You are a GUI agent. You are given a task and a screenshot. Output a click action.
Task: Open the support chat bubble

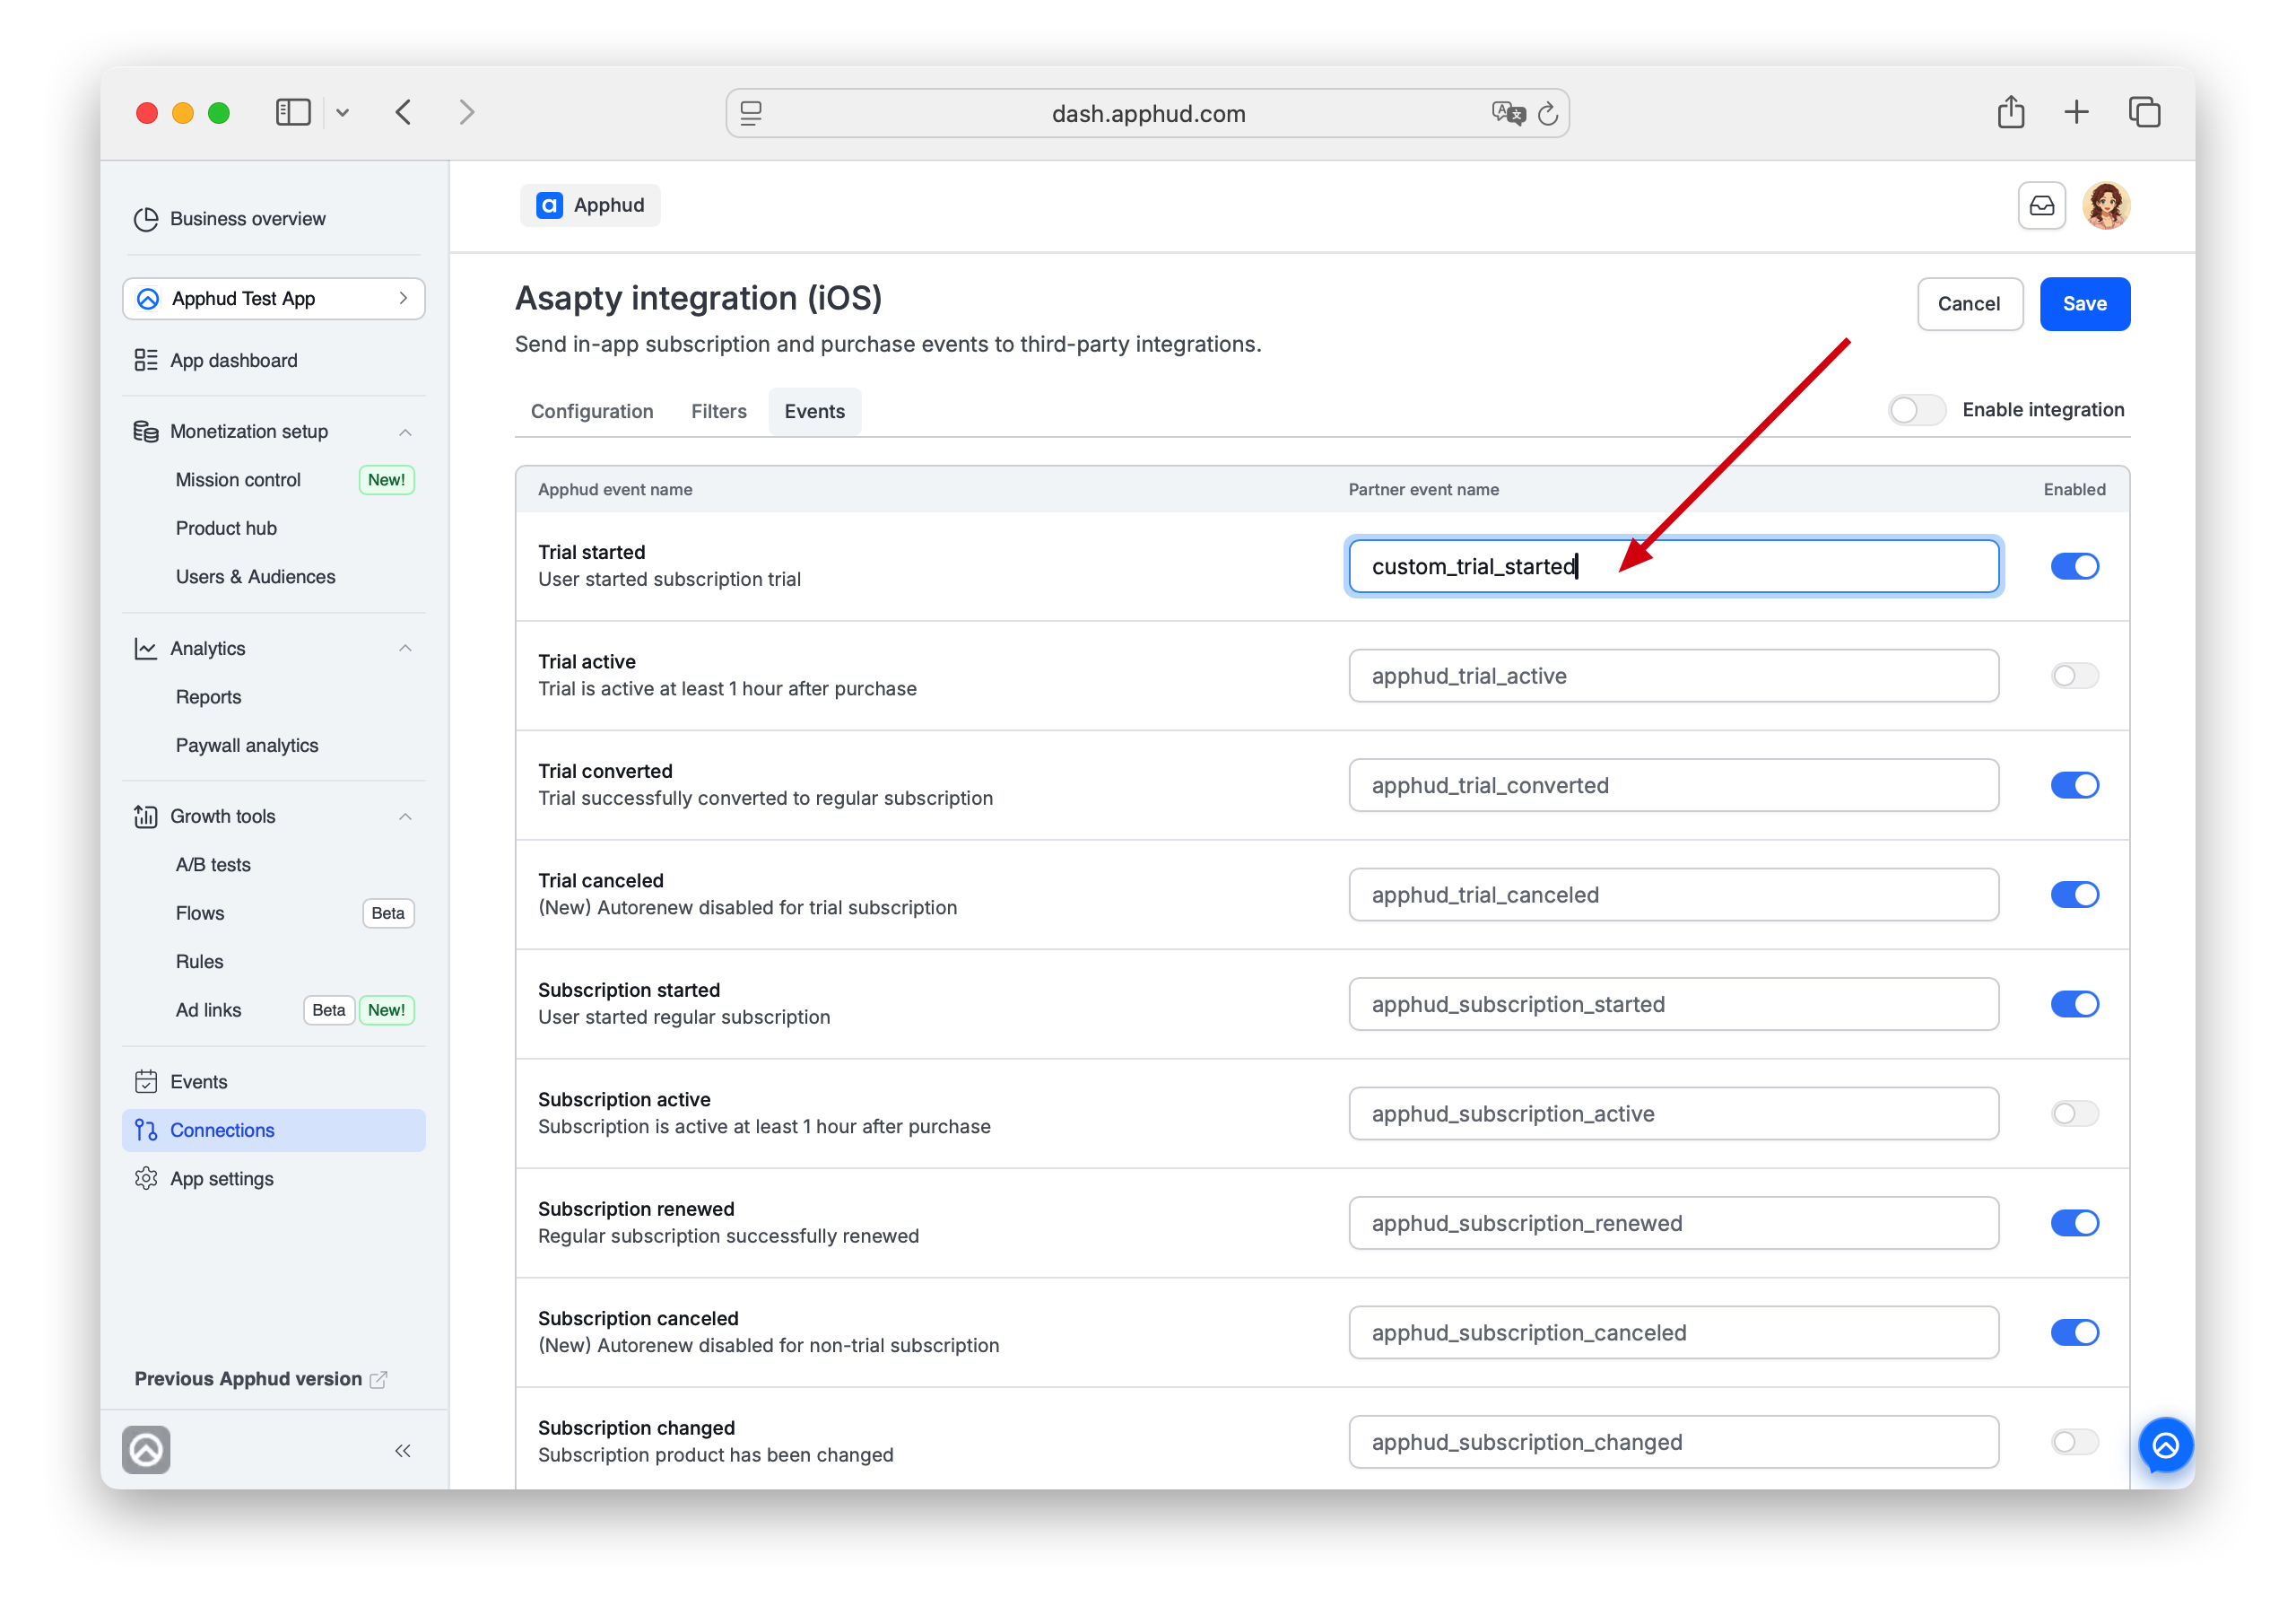click(x=2166, y=1445)
